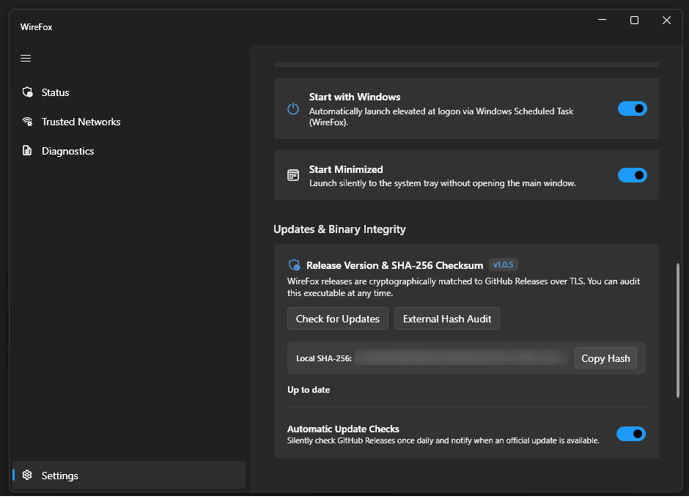Viewport: 689px width, 499px height.
Task: Switch to the Diagnostics page
Action: [x=129, y=151]
